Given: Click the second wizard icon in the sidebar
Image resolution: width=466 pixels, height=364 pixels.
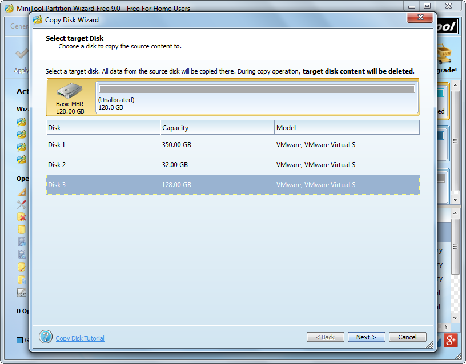Looking at the screenshot, I should pos(21,135).
